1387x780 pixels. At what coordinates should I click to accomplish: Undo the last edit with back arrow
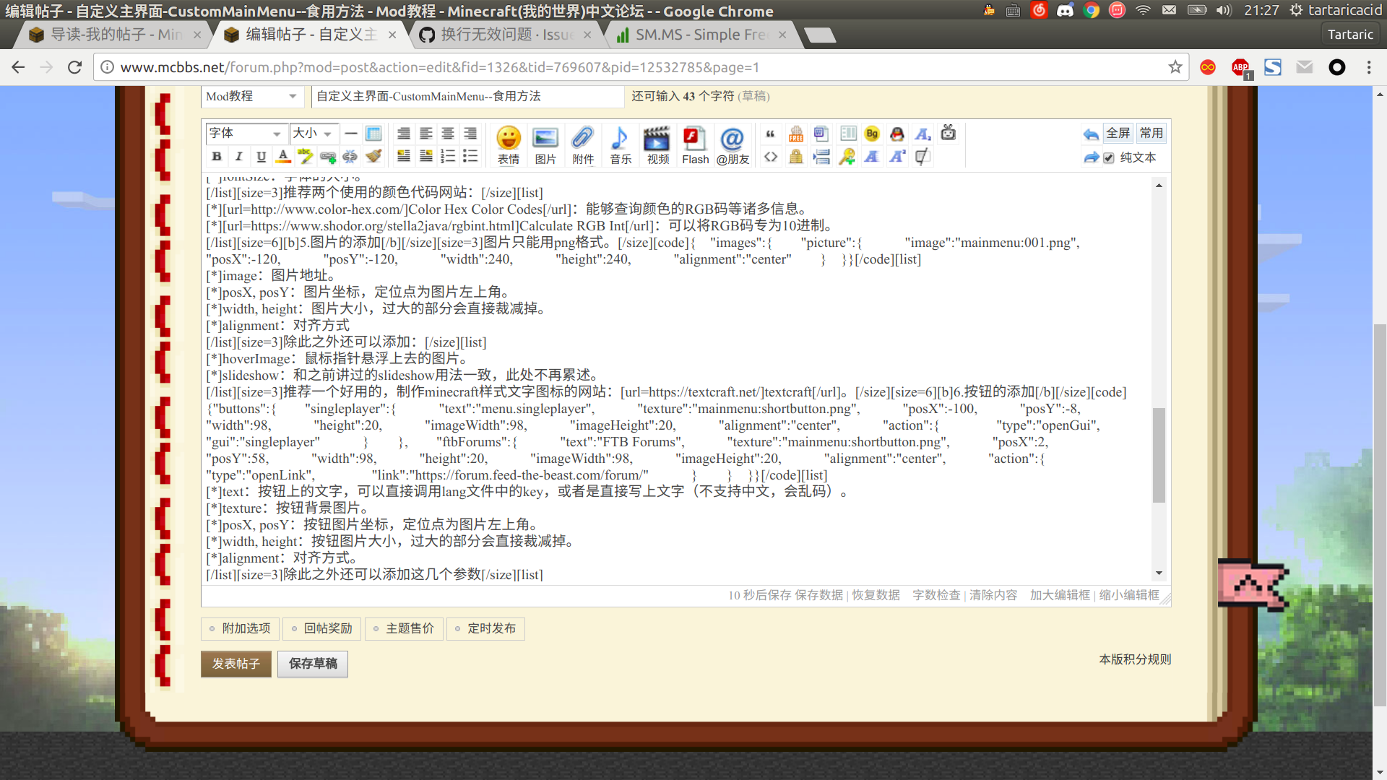pyautogui.click(x=1091, y=134)
